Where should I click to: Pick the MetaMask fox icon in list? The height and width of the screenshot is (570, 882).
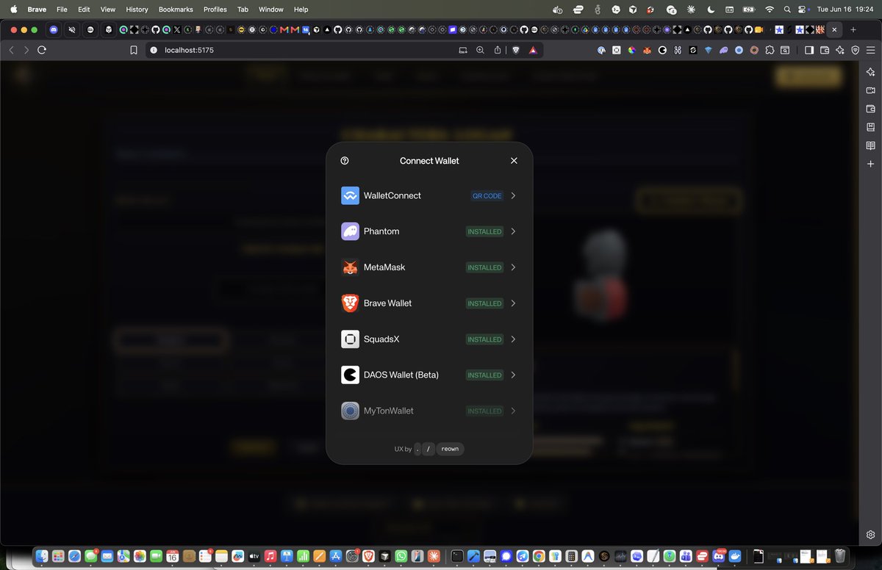coord(350,267)
